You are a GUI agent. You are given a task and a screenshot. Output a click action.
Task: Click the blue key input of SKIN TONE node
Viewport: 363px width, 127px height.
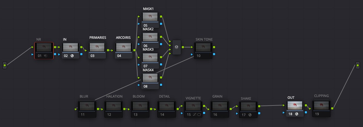click(x=192, y=55)
